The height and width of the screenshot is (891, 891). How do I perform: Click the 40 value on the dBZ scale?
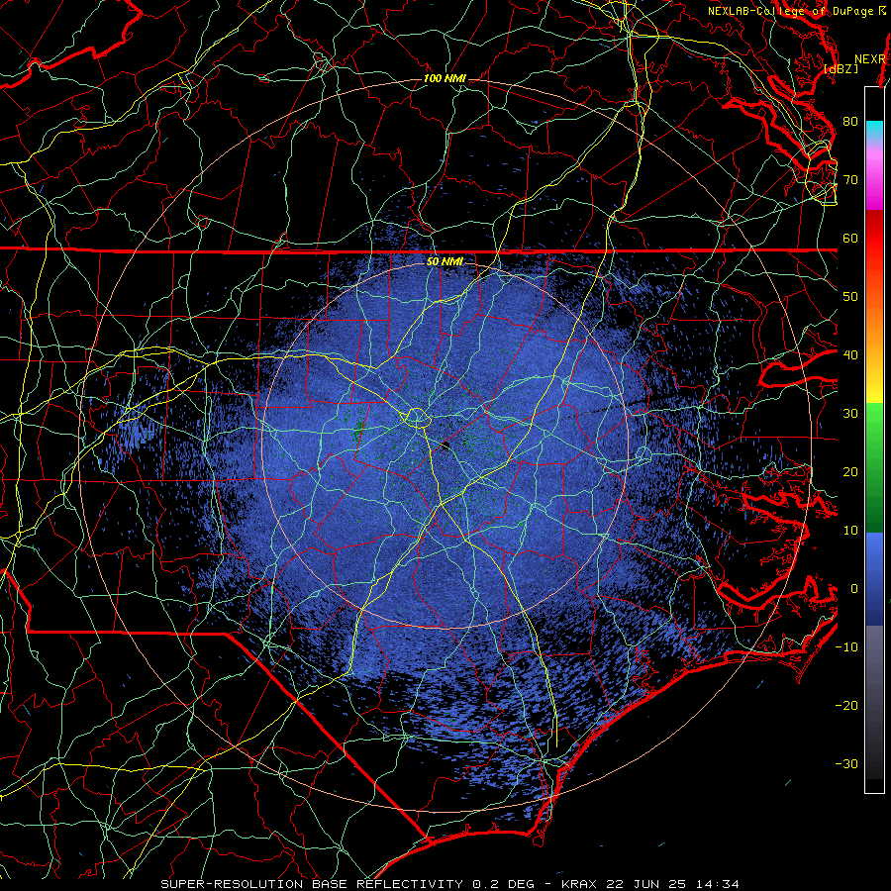pos(850,354)
